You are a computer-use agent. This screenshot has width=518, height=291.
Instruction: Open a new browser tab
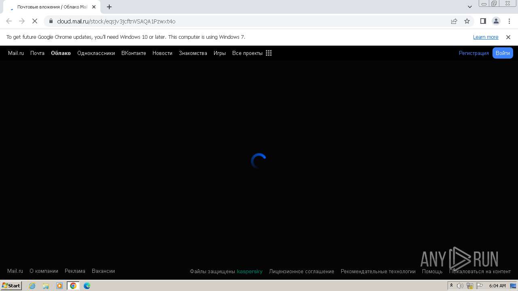click(x=109, y=7)
